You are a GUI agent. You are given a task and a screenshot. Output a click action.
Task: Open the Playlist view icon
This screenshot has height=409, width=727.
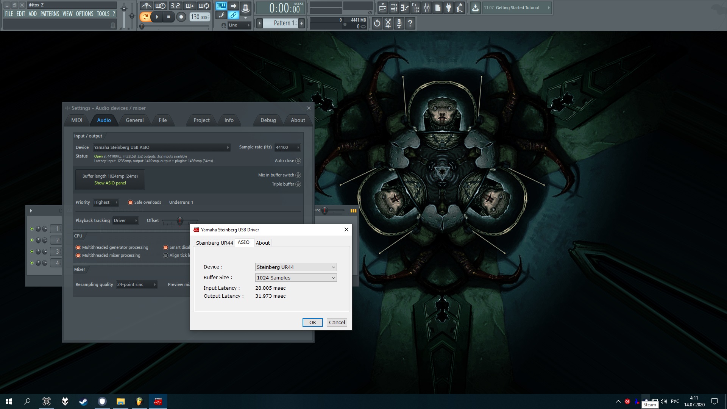click(x=382, y=8)
